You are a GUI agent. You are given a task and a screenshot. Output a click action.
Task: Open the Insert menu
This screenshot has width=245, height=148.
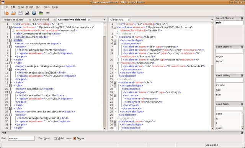(x=30, y=7)
